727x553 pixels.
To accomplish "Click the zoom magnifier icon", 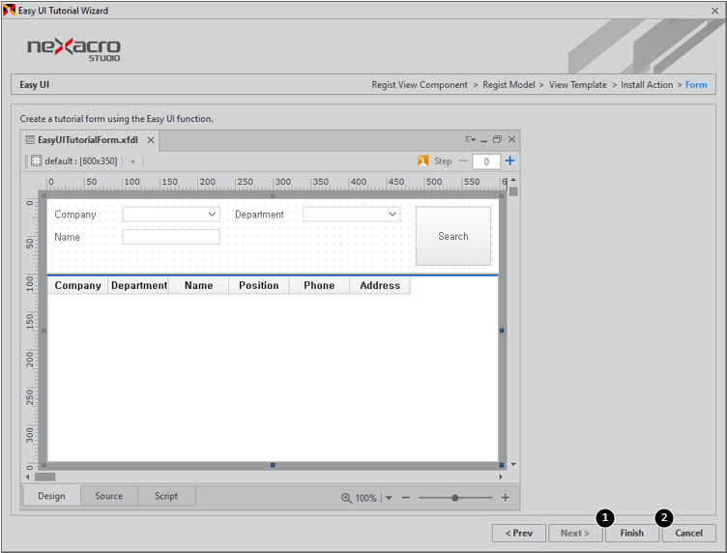I will point(346,498).
